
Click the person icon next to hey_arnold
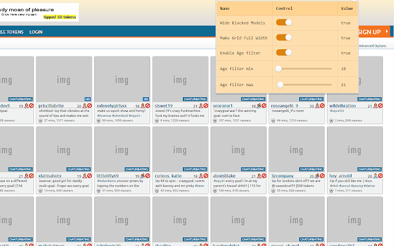click(376, 176)
